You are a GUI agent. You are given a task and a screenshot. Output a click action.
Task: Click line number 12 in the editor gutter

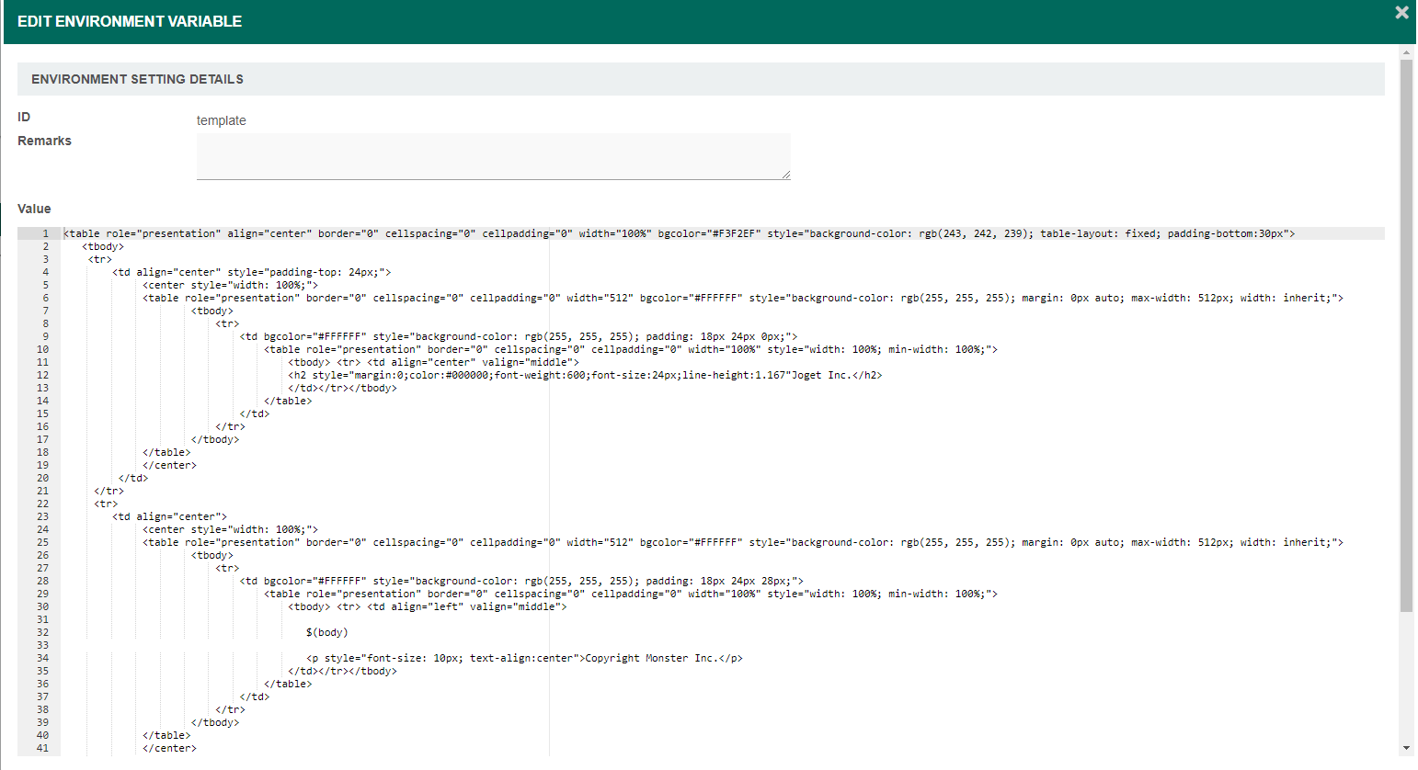click(x=42, y=375)
